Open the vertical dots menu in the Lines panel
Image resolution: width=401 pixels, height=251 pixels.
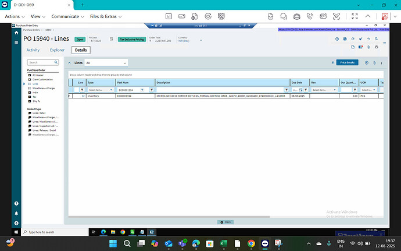(381, 63)
